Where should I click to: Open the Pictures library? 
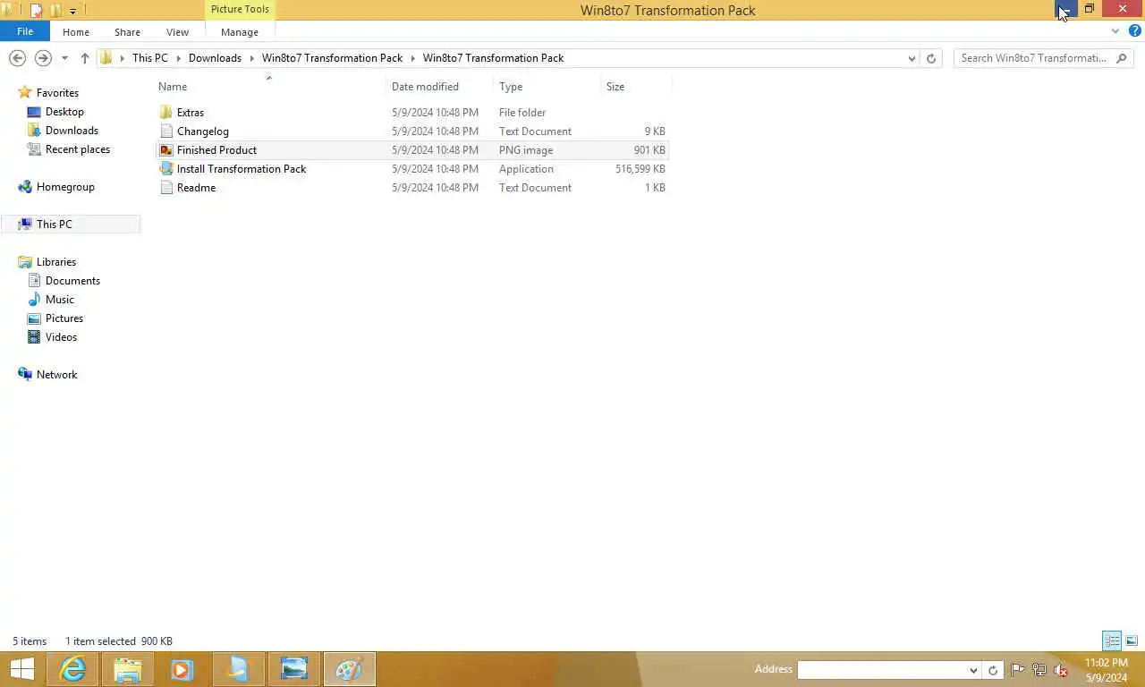[x=64, y=318]
